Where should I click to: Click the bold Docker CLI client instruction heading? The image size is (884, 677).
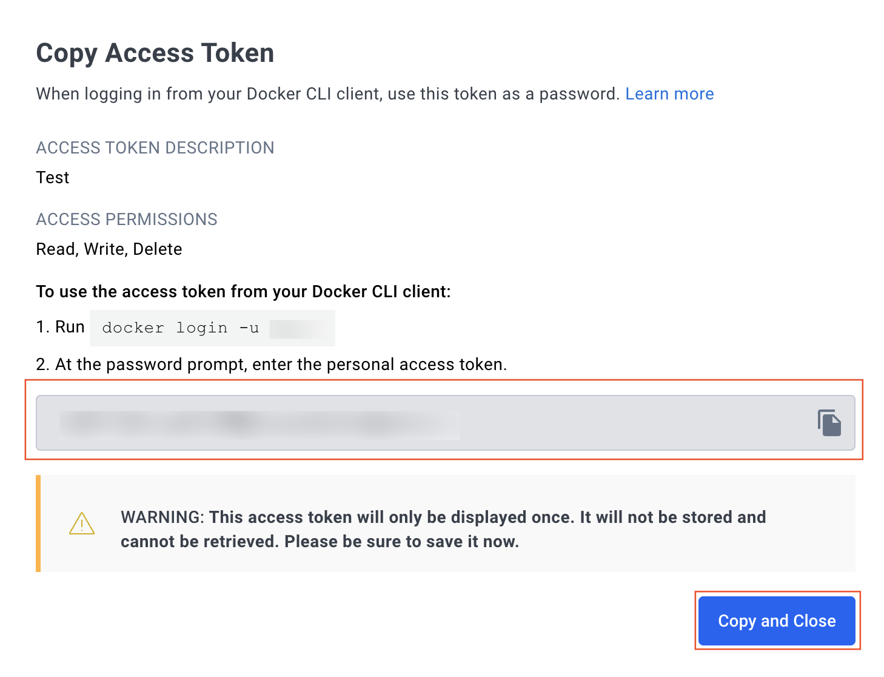point(243,292)
